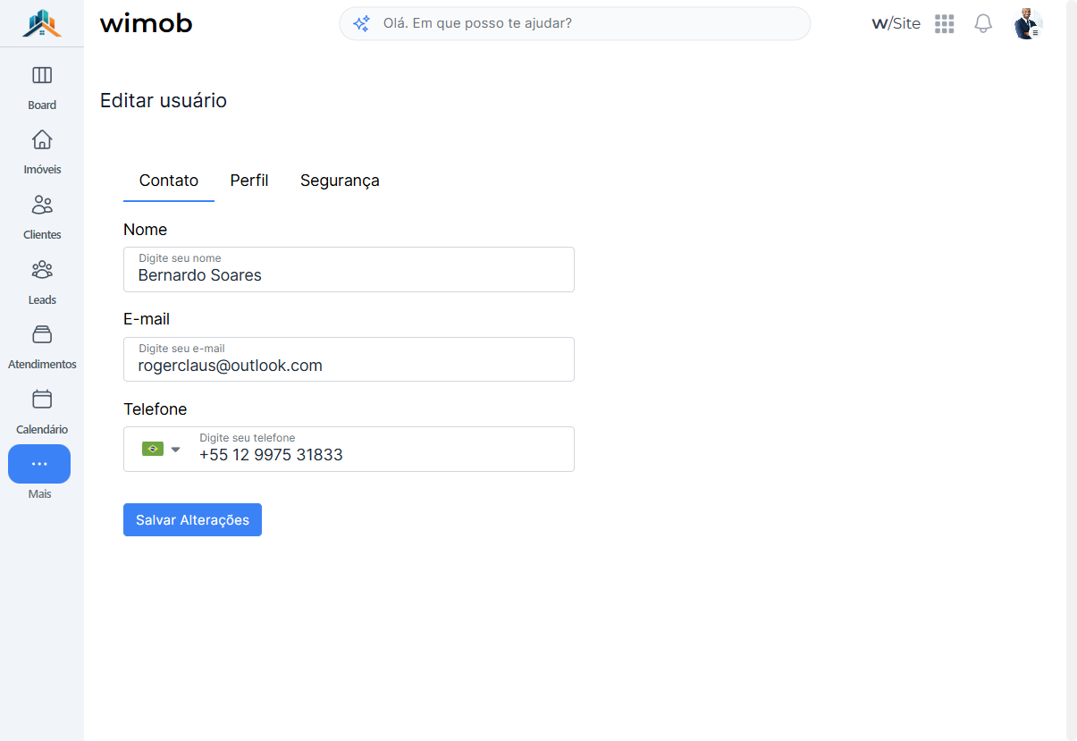Switch to the Perfil tab

pyautogui.click(x=249, y=181)
